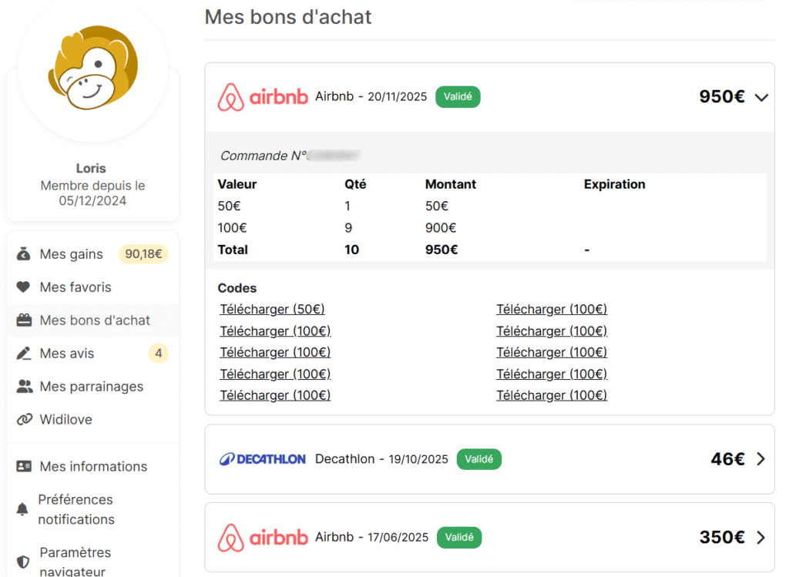Expand the Airbnb 350€ voucher details
789x577 pixels.
[761, 537]
